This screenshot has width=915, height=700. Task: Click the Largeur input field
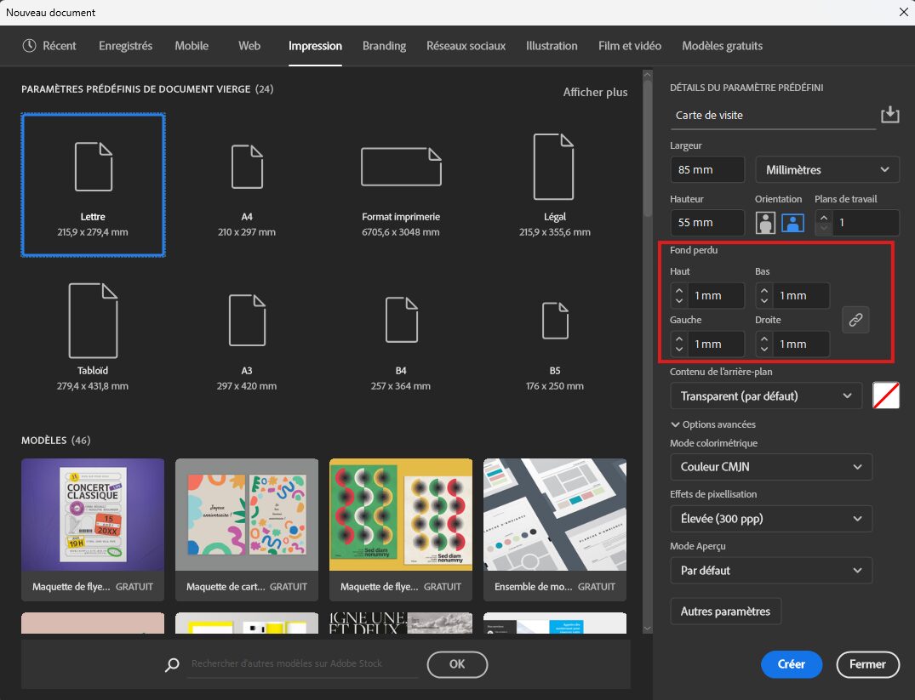pyautogui.click(x=706, y=170)
